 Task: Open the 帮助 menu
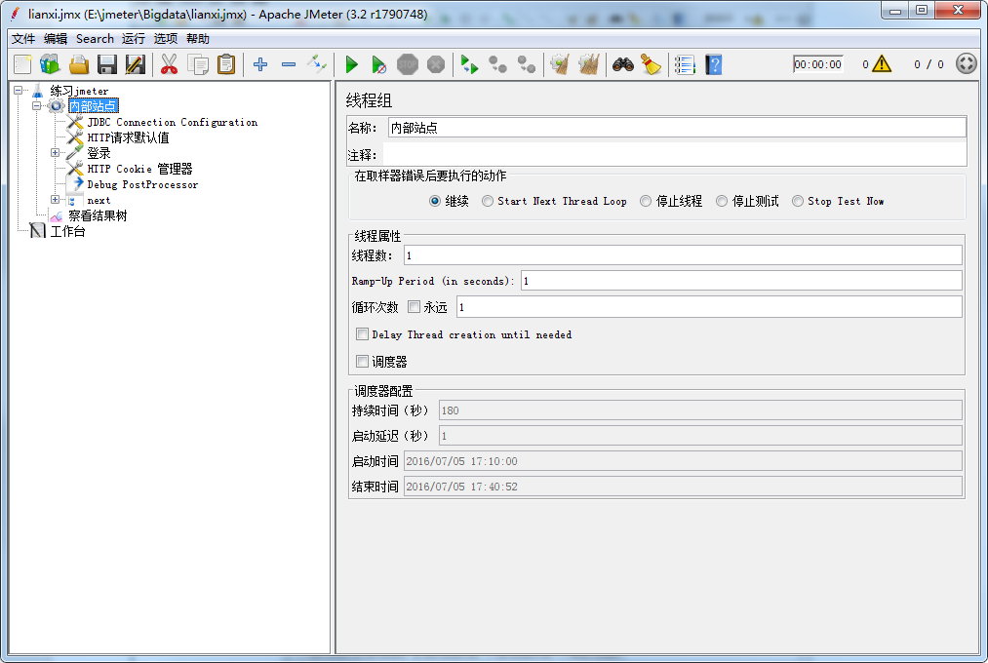198,38
